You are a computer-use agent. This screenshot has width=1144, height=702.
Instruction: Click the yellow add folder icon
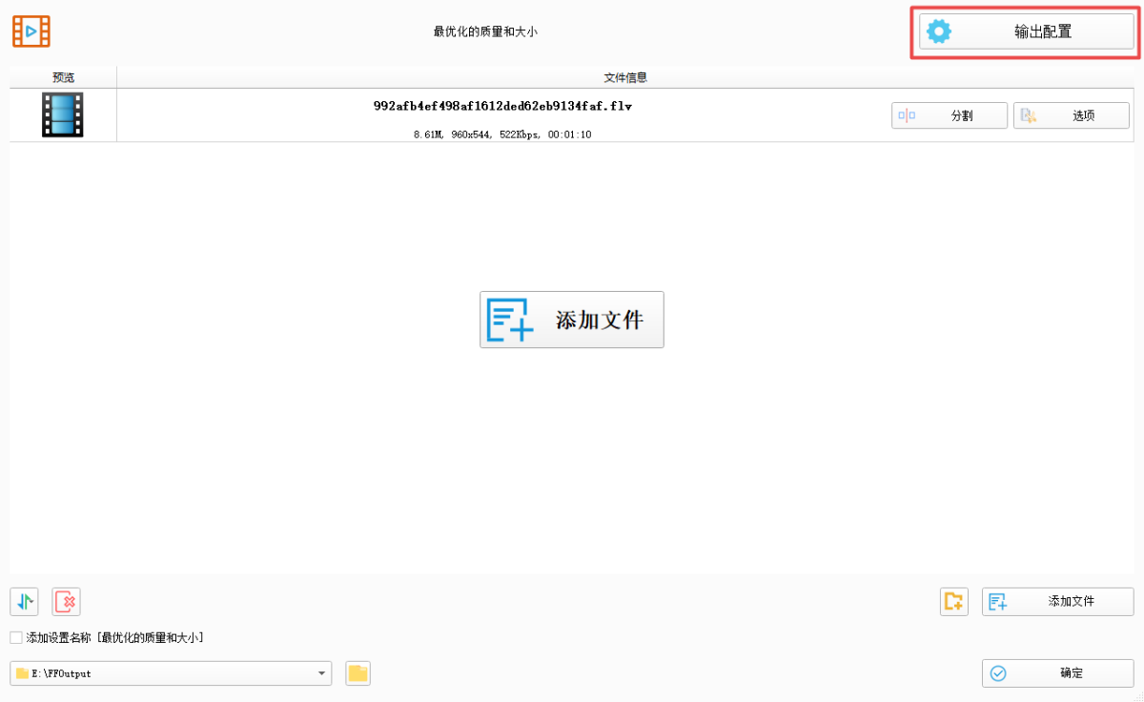coord(953,601)
